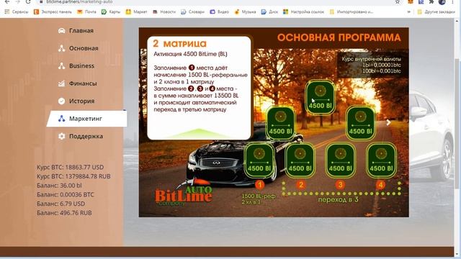Open the Почта bookmark
The height and width of the screenshot is (259, 461).
pos(86,12)
